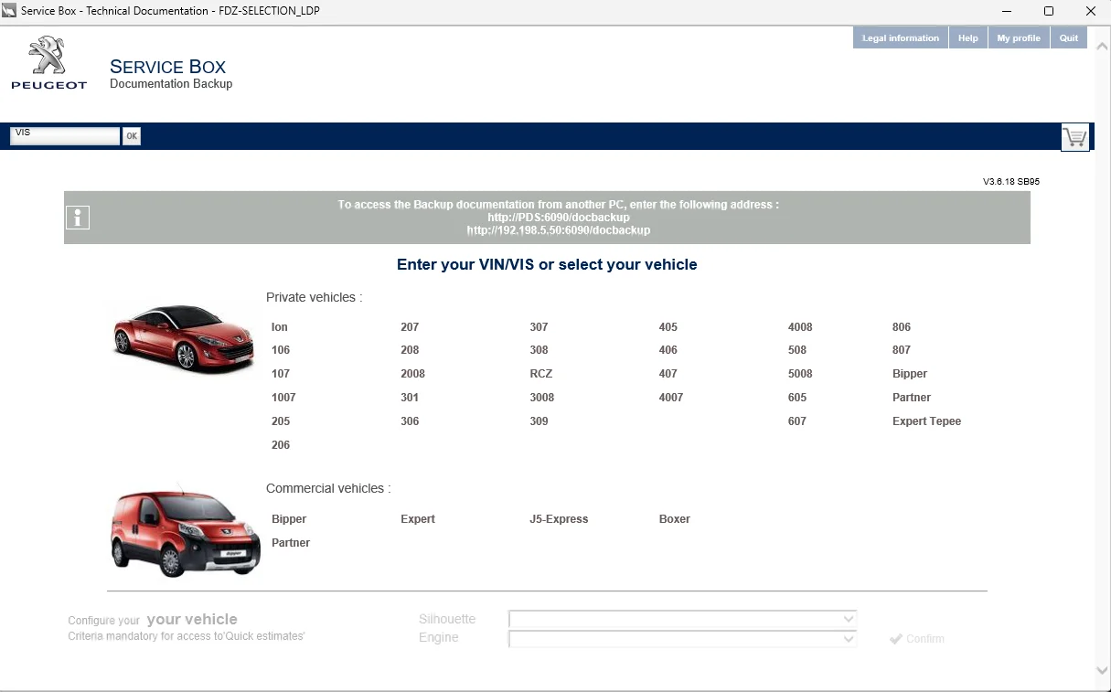Select the 301 model

410,398
